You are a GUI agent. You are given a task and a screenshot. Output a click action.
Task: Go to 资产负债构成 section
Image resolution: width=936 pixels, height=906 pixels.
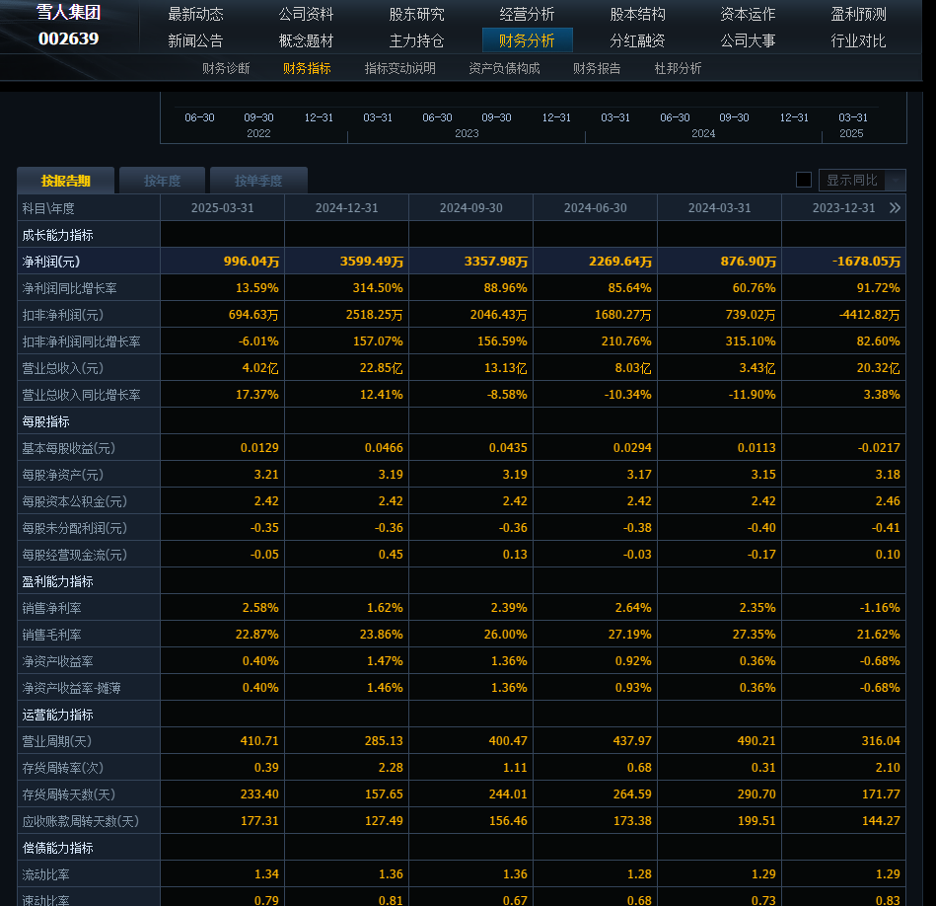click(504, 68)
